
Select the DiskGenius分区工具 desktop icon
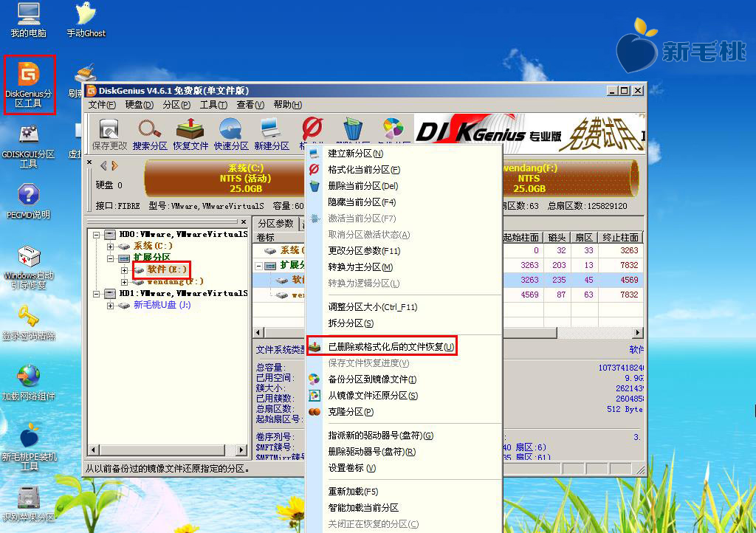tap(29, 86)
